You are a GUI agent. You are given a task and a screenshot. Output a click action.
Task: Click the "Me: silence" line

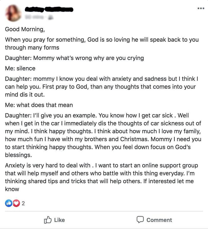20,68
